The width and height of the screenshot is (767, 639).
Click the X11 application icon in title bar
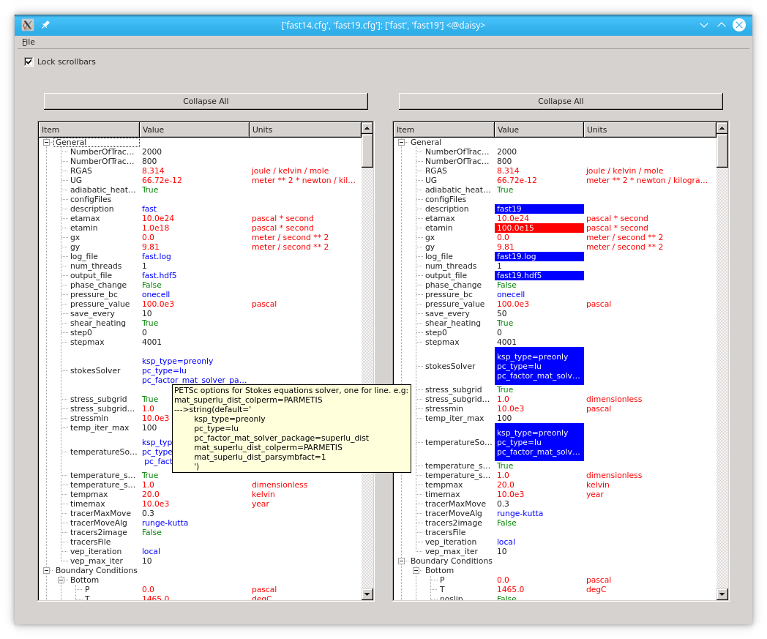tap(28, 25)
